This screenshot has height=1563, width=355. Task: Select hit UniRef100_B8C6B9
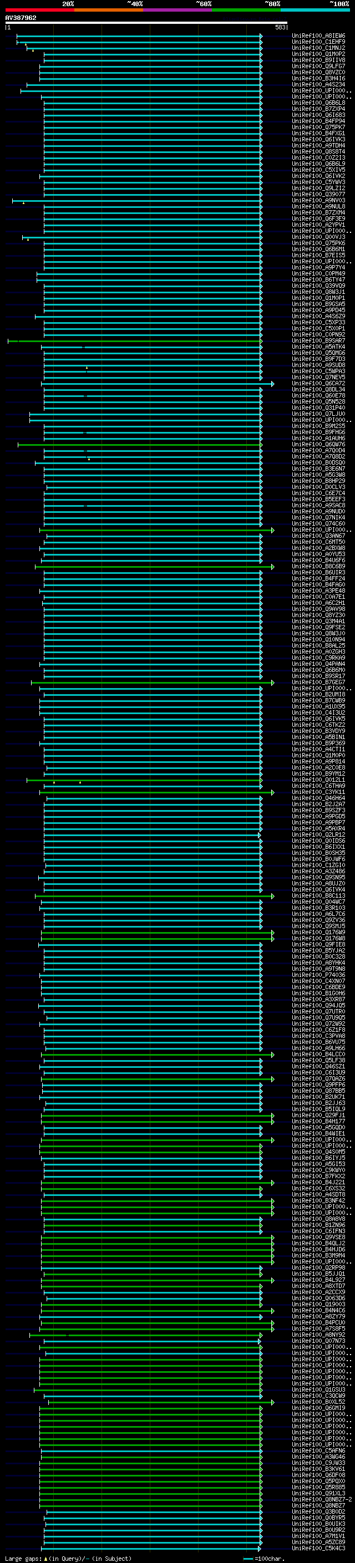(318, 567)
